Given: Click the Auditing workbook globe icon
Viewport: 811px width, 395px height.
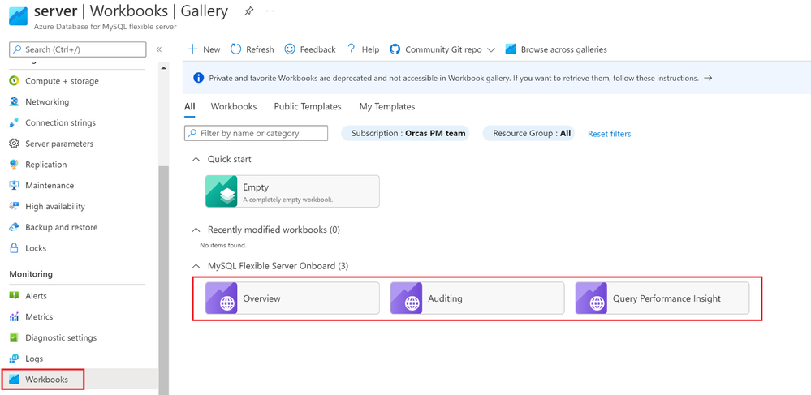Looking at the screenshot, I should tap(407, 298).
